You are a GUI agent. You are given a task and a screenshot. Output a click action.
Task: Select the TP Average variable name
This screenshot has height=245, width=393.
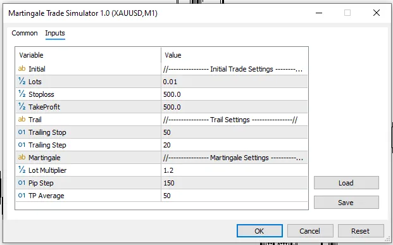[x=46, y=196]
